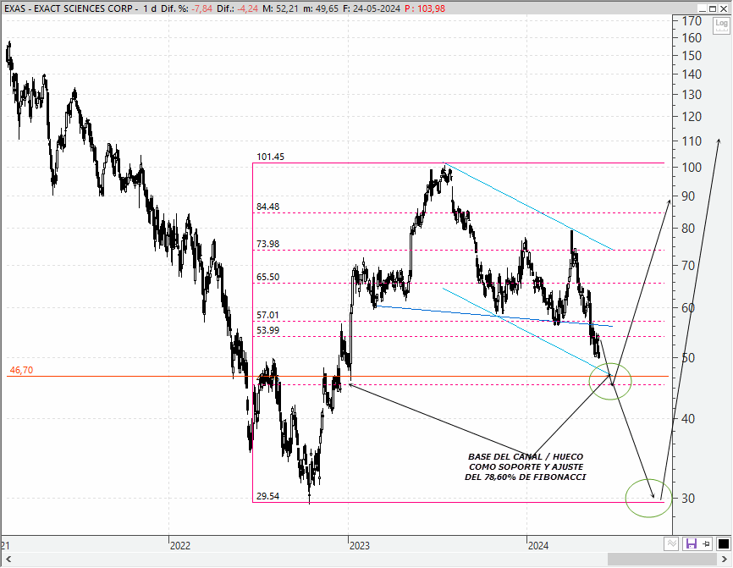The image size is (733, 568).
Task: Toggle the Log scale button
Action: [721, 25]
